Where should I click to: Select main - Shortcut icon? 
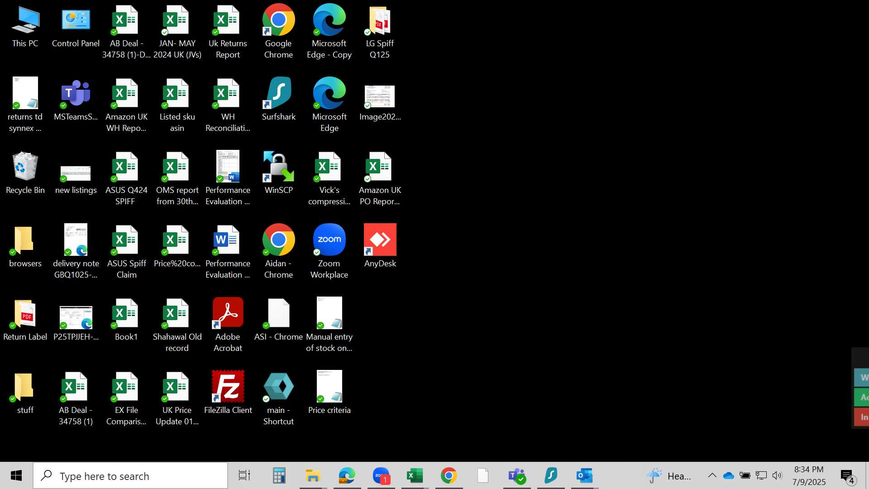278,398
